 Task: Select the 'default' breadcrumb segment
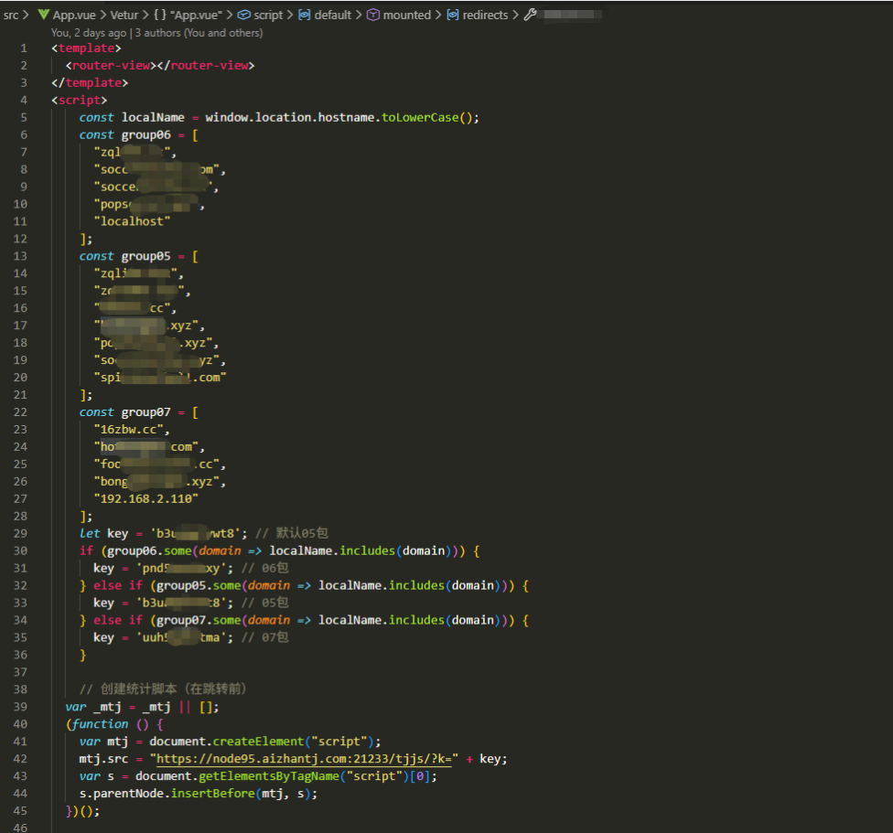(x=333, y=16)
